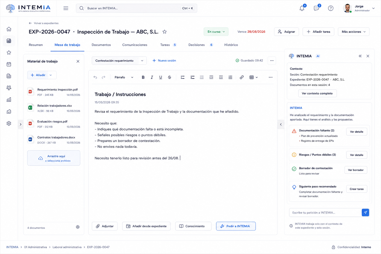Image resolution: width=381 pixels, height=254 pixels.
Task: Toggle strikethrough formatting
Action: (170, 77)
